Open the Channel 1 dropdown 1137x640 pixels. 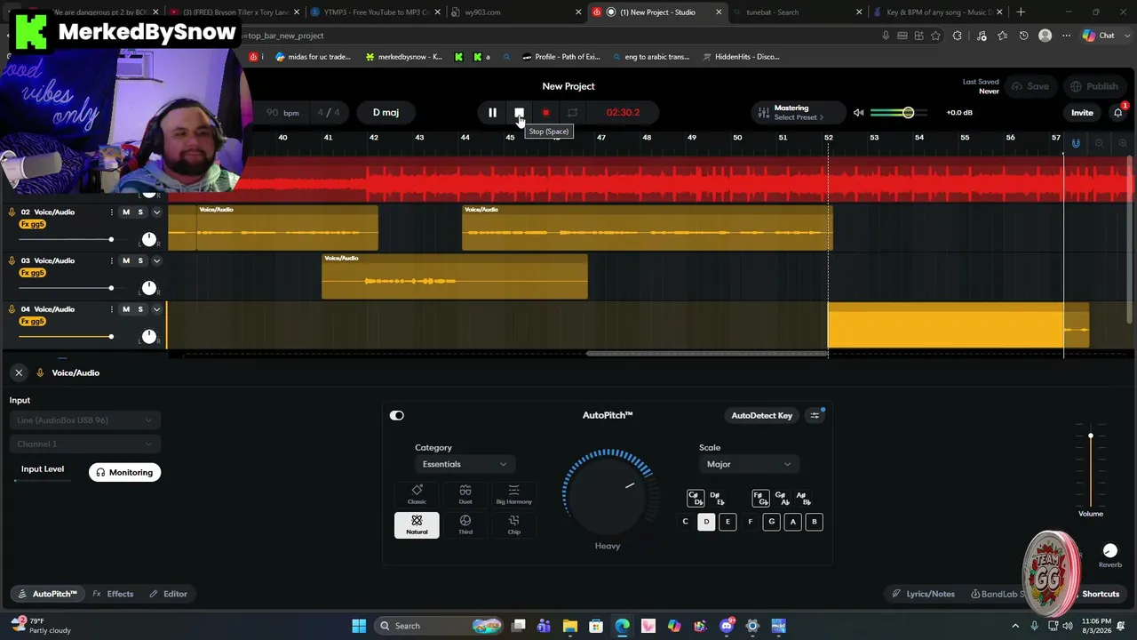click(x=84, y=444)
